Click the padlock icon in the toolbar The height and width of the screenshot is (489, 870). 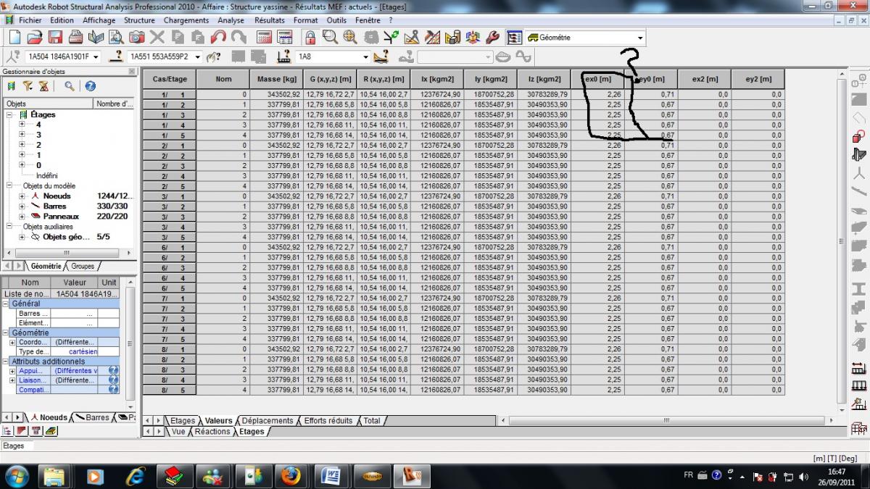point(310,38)
